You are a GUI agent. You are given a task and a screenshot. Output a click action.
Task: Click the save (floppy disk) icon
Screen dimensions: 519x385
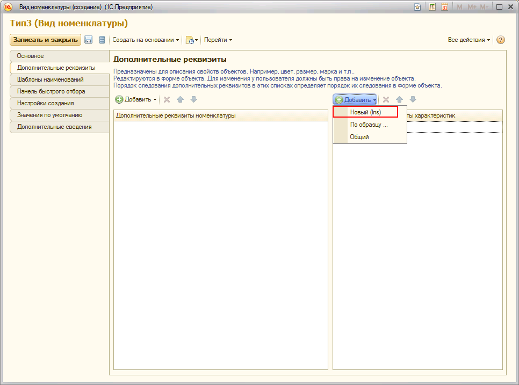tap(89, 40)
